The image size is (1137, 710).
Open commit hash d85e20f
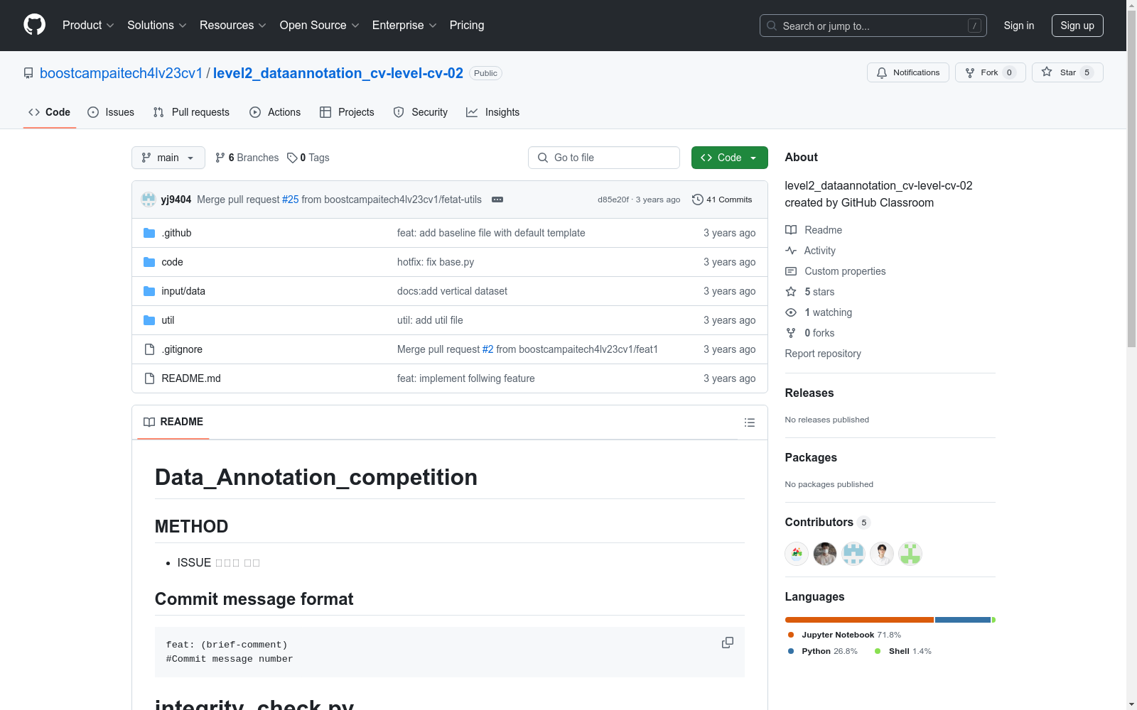click(613, 200)
